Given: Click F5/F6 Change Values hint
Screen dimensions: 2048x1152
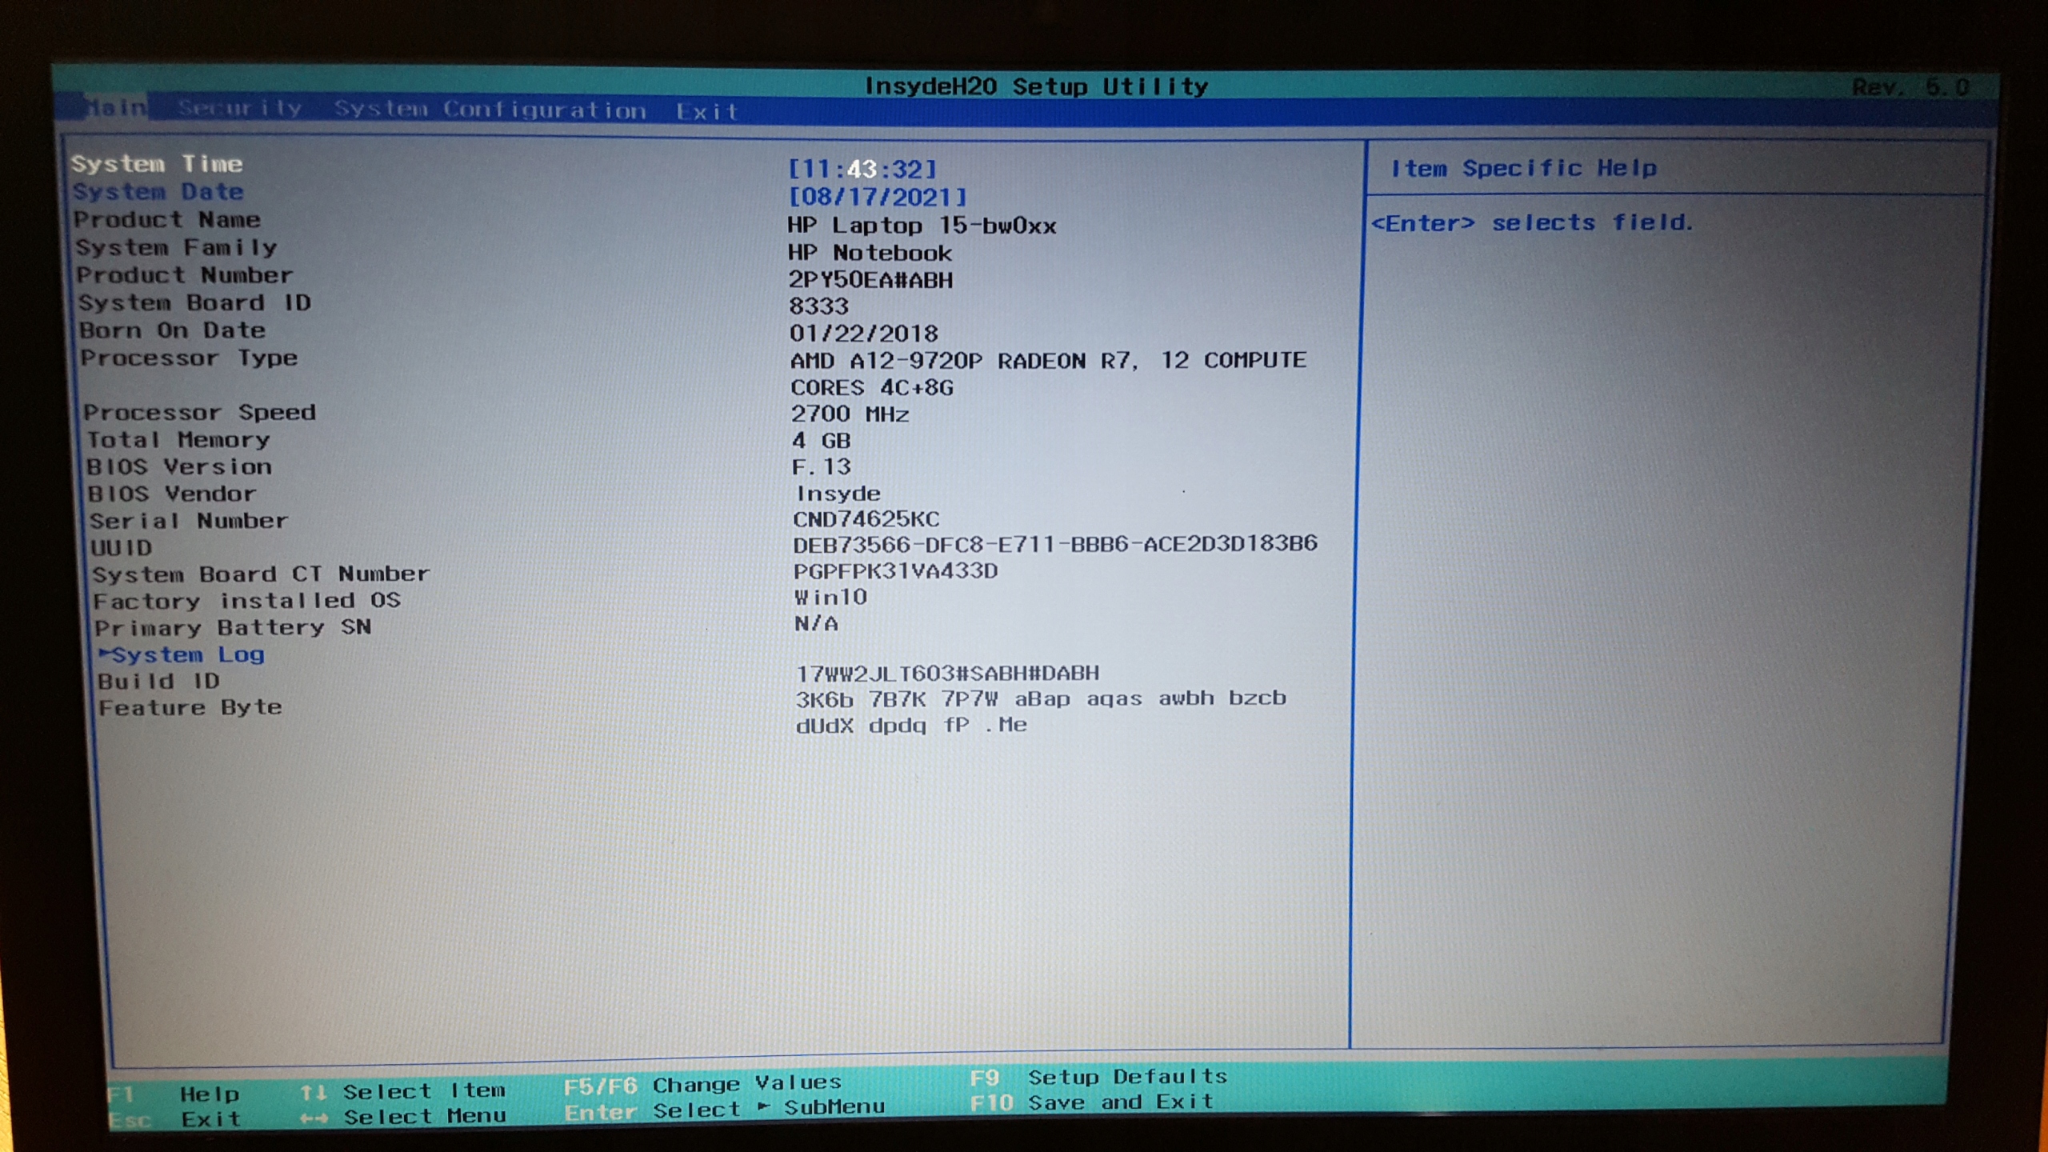Looking at the screenshot, I should pyautogui.click(x=702, y=1085).
